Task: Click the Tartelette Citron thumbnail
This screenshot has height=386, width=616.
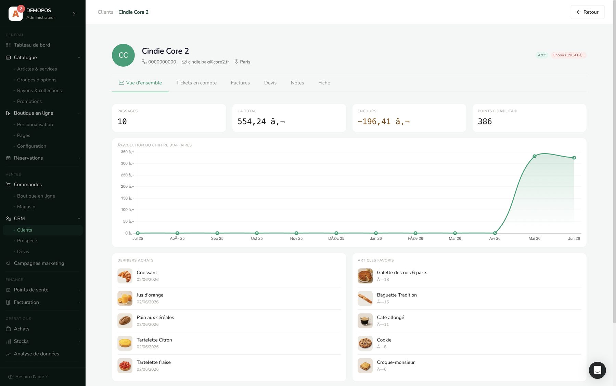Action: [x=125, y=343]
